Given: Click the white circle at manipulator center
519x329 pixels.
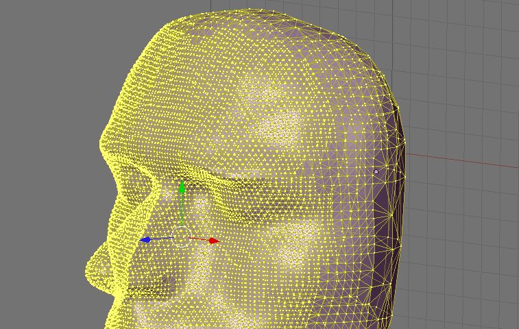Looking at the screenshot, I should pyautogui.click(x=181, y=236).
